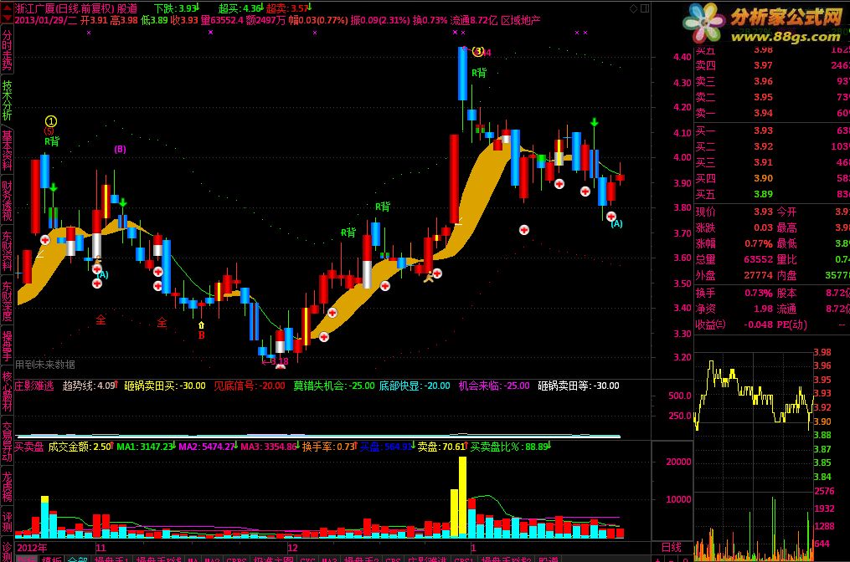Click the 庄影难逃 indicator name label
Viewport: 850px width, 562px height.
[x=34, y=386]
